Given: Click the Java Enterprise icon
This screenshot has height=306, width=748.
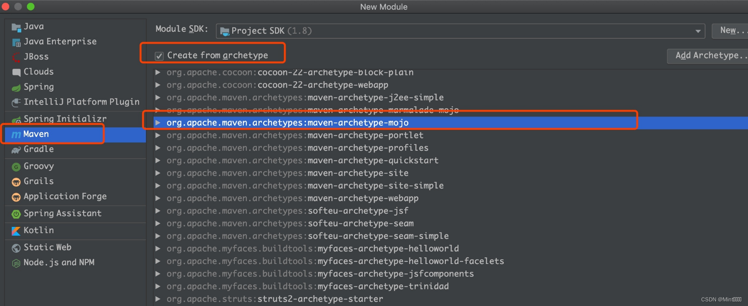Looking at the screenshot, I should pyautogui.click(x=16, y=42).
